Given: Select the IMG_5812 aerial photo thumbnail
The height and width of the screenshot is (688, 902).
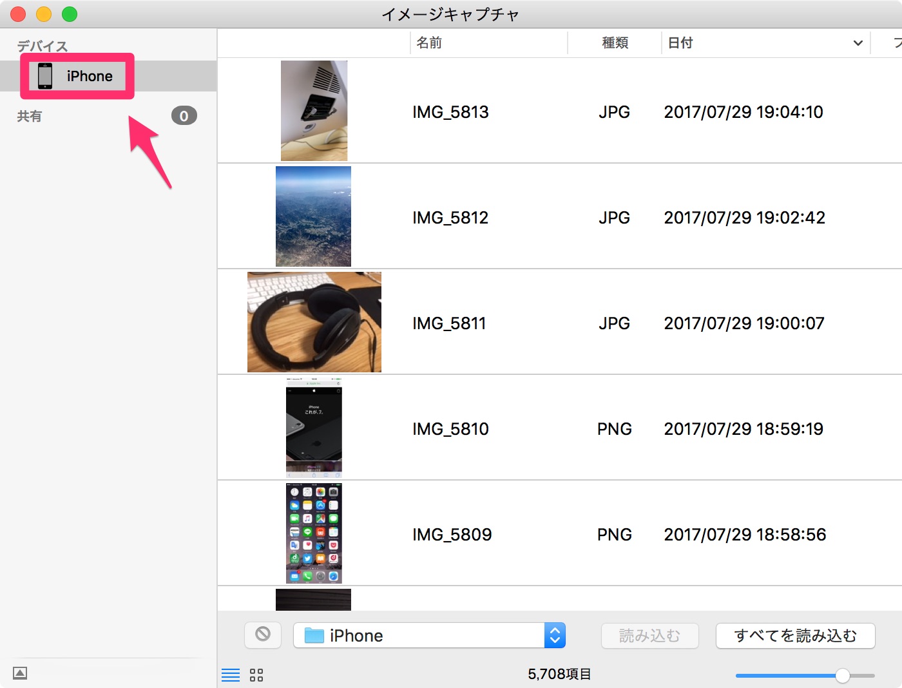Looking at the screenshot, I should click(313, 216).
